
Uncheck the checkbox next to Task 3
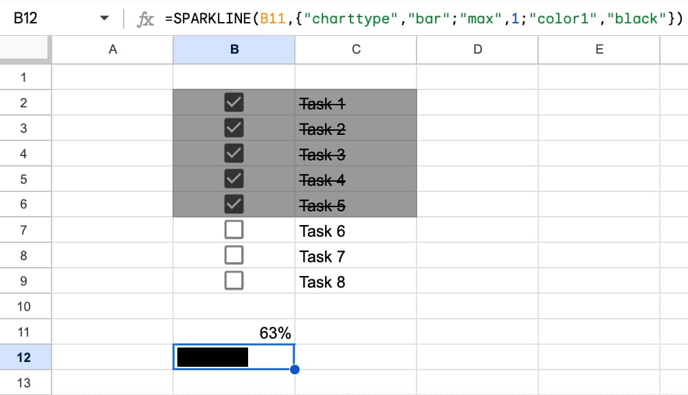[x=234, y=154]
